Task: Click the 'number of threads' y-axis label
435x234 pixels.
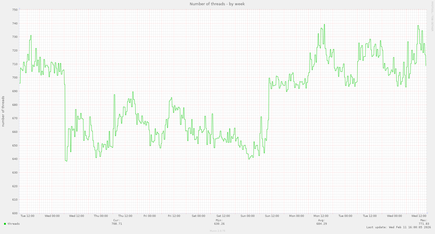Action: [3, 111]
